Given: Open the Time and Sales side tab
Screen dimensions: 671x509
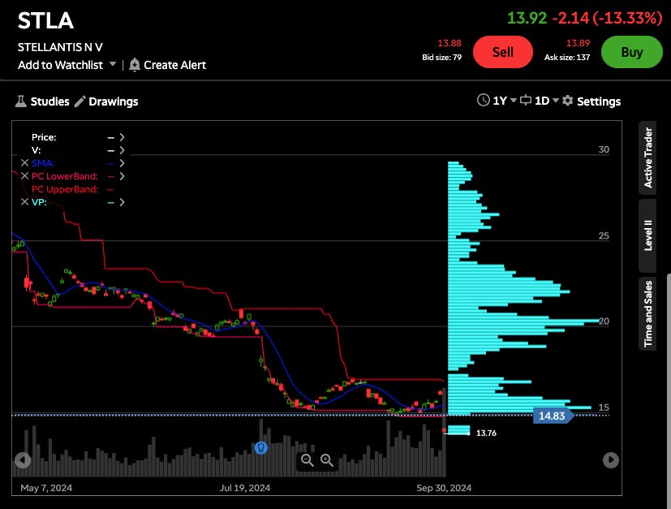Looking at the screenshot, I should (x=648, y=314).
